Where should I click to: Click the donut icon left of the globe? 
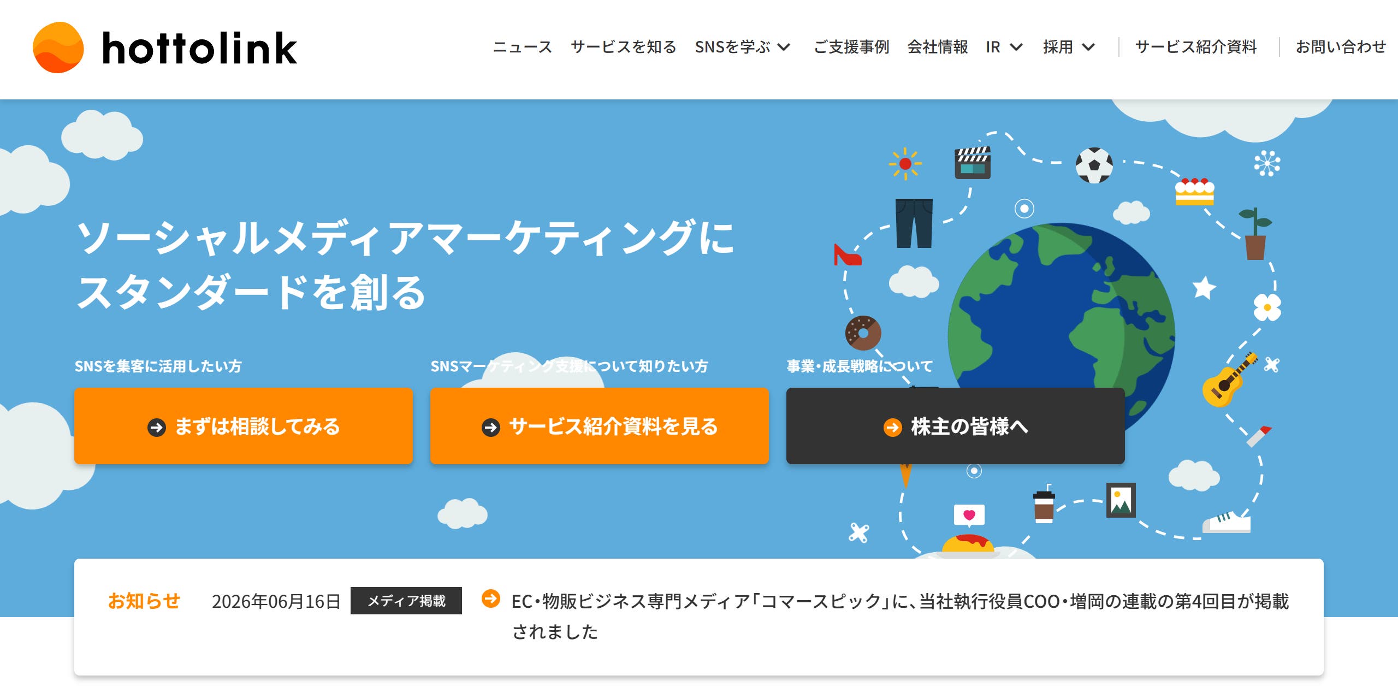863,333
